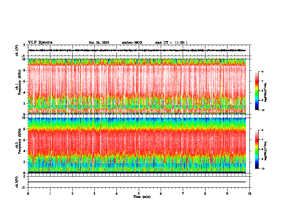
Task: Click the ch.2 Frequency (kHz) axis label
Action: pyautogui.click(x=19, y=141)
